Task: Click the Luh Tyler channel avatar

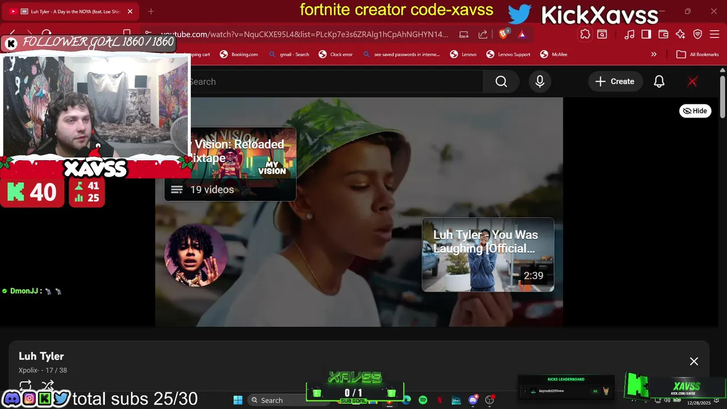Action: (x=196, y=255)
